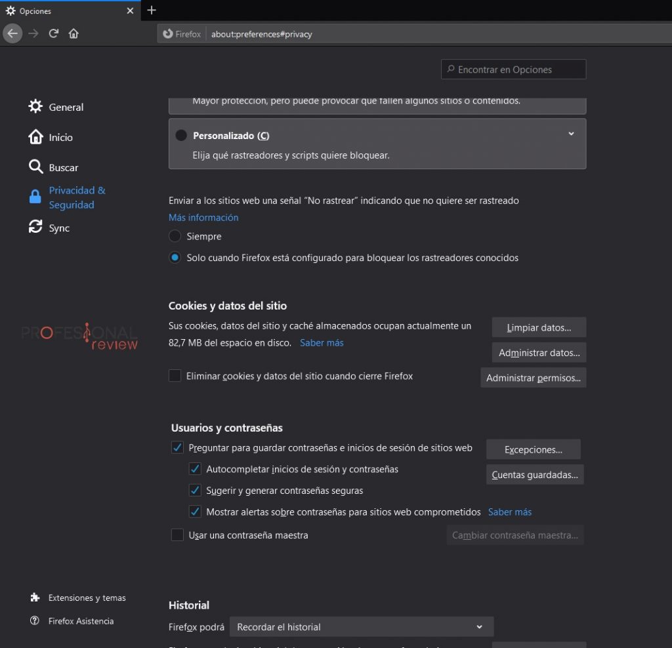Click the Privacidad lock icon in sidebar
Image resolution: width=672 pixels, height=648 pixels.
[x=35, y=197]
